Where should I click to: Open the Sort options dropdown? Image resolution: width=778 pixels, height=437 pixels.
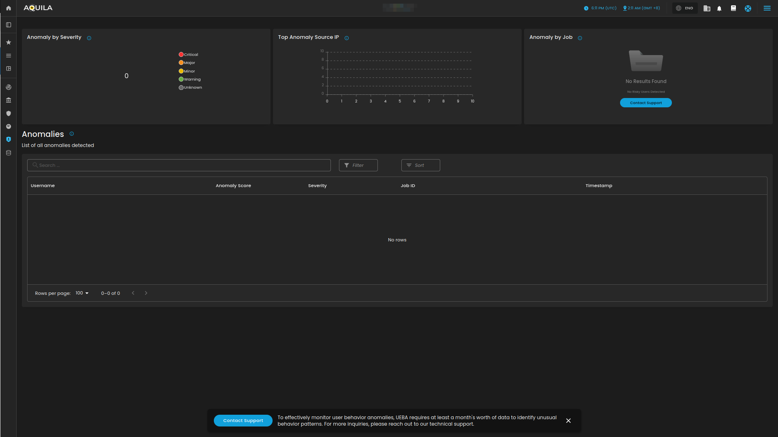420,165
